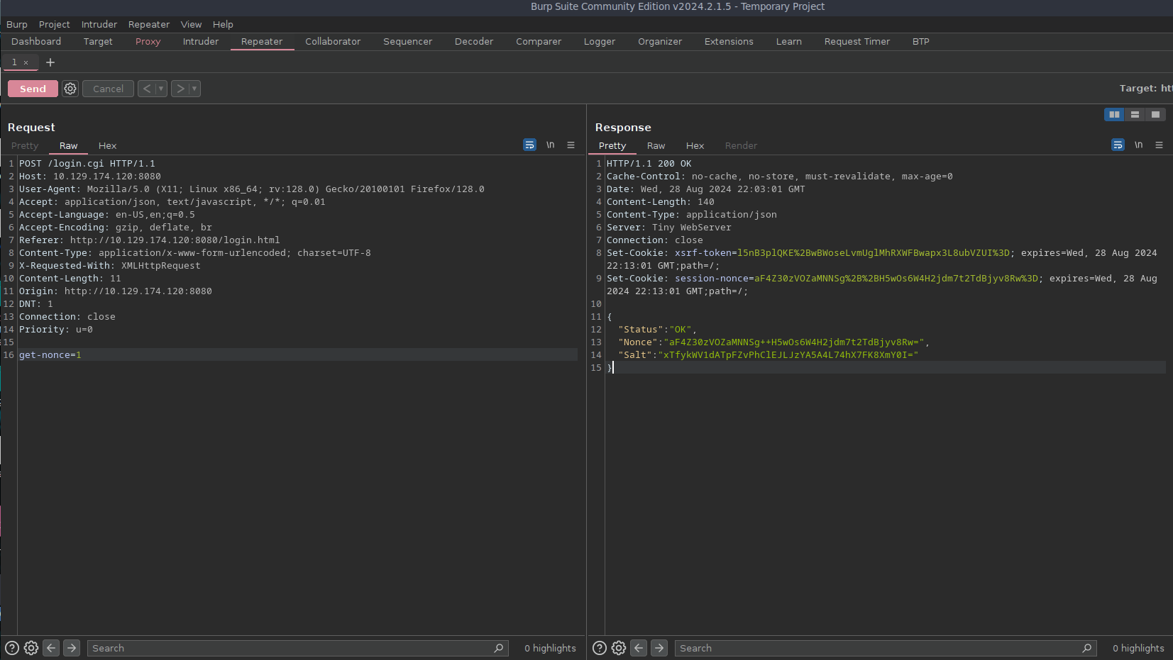Viewport: 1173px width, 660px height.
Task: Select the Hex tab in Response
Action: tap(695, 146)
